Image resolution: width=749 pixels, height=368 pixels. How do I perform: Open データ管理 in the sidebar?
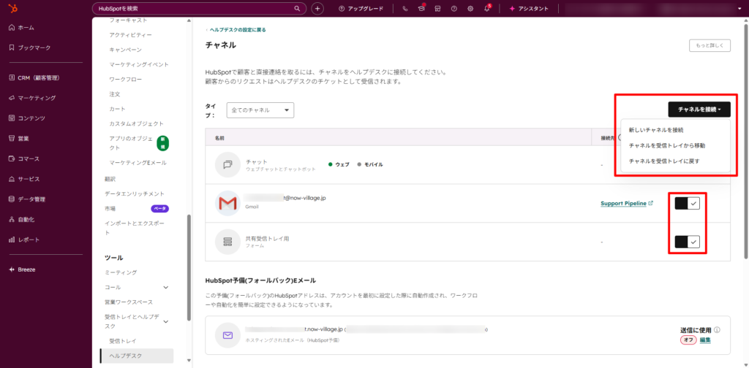tap(27, 199)
